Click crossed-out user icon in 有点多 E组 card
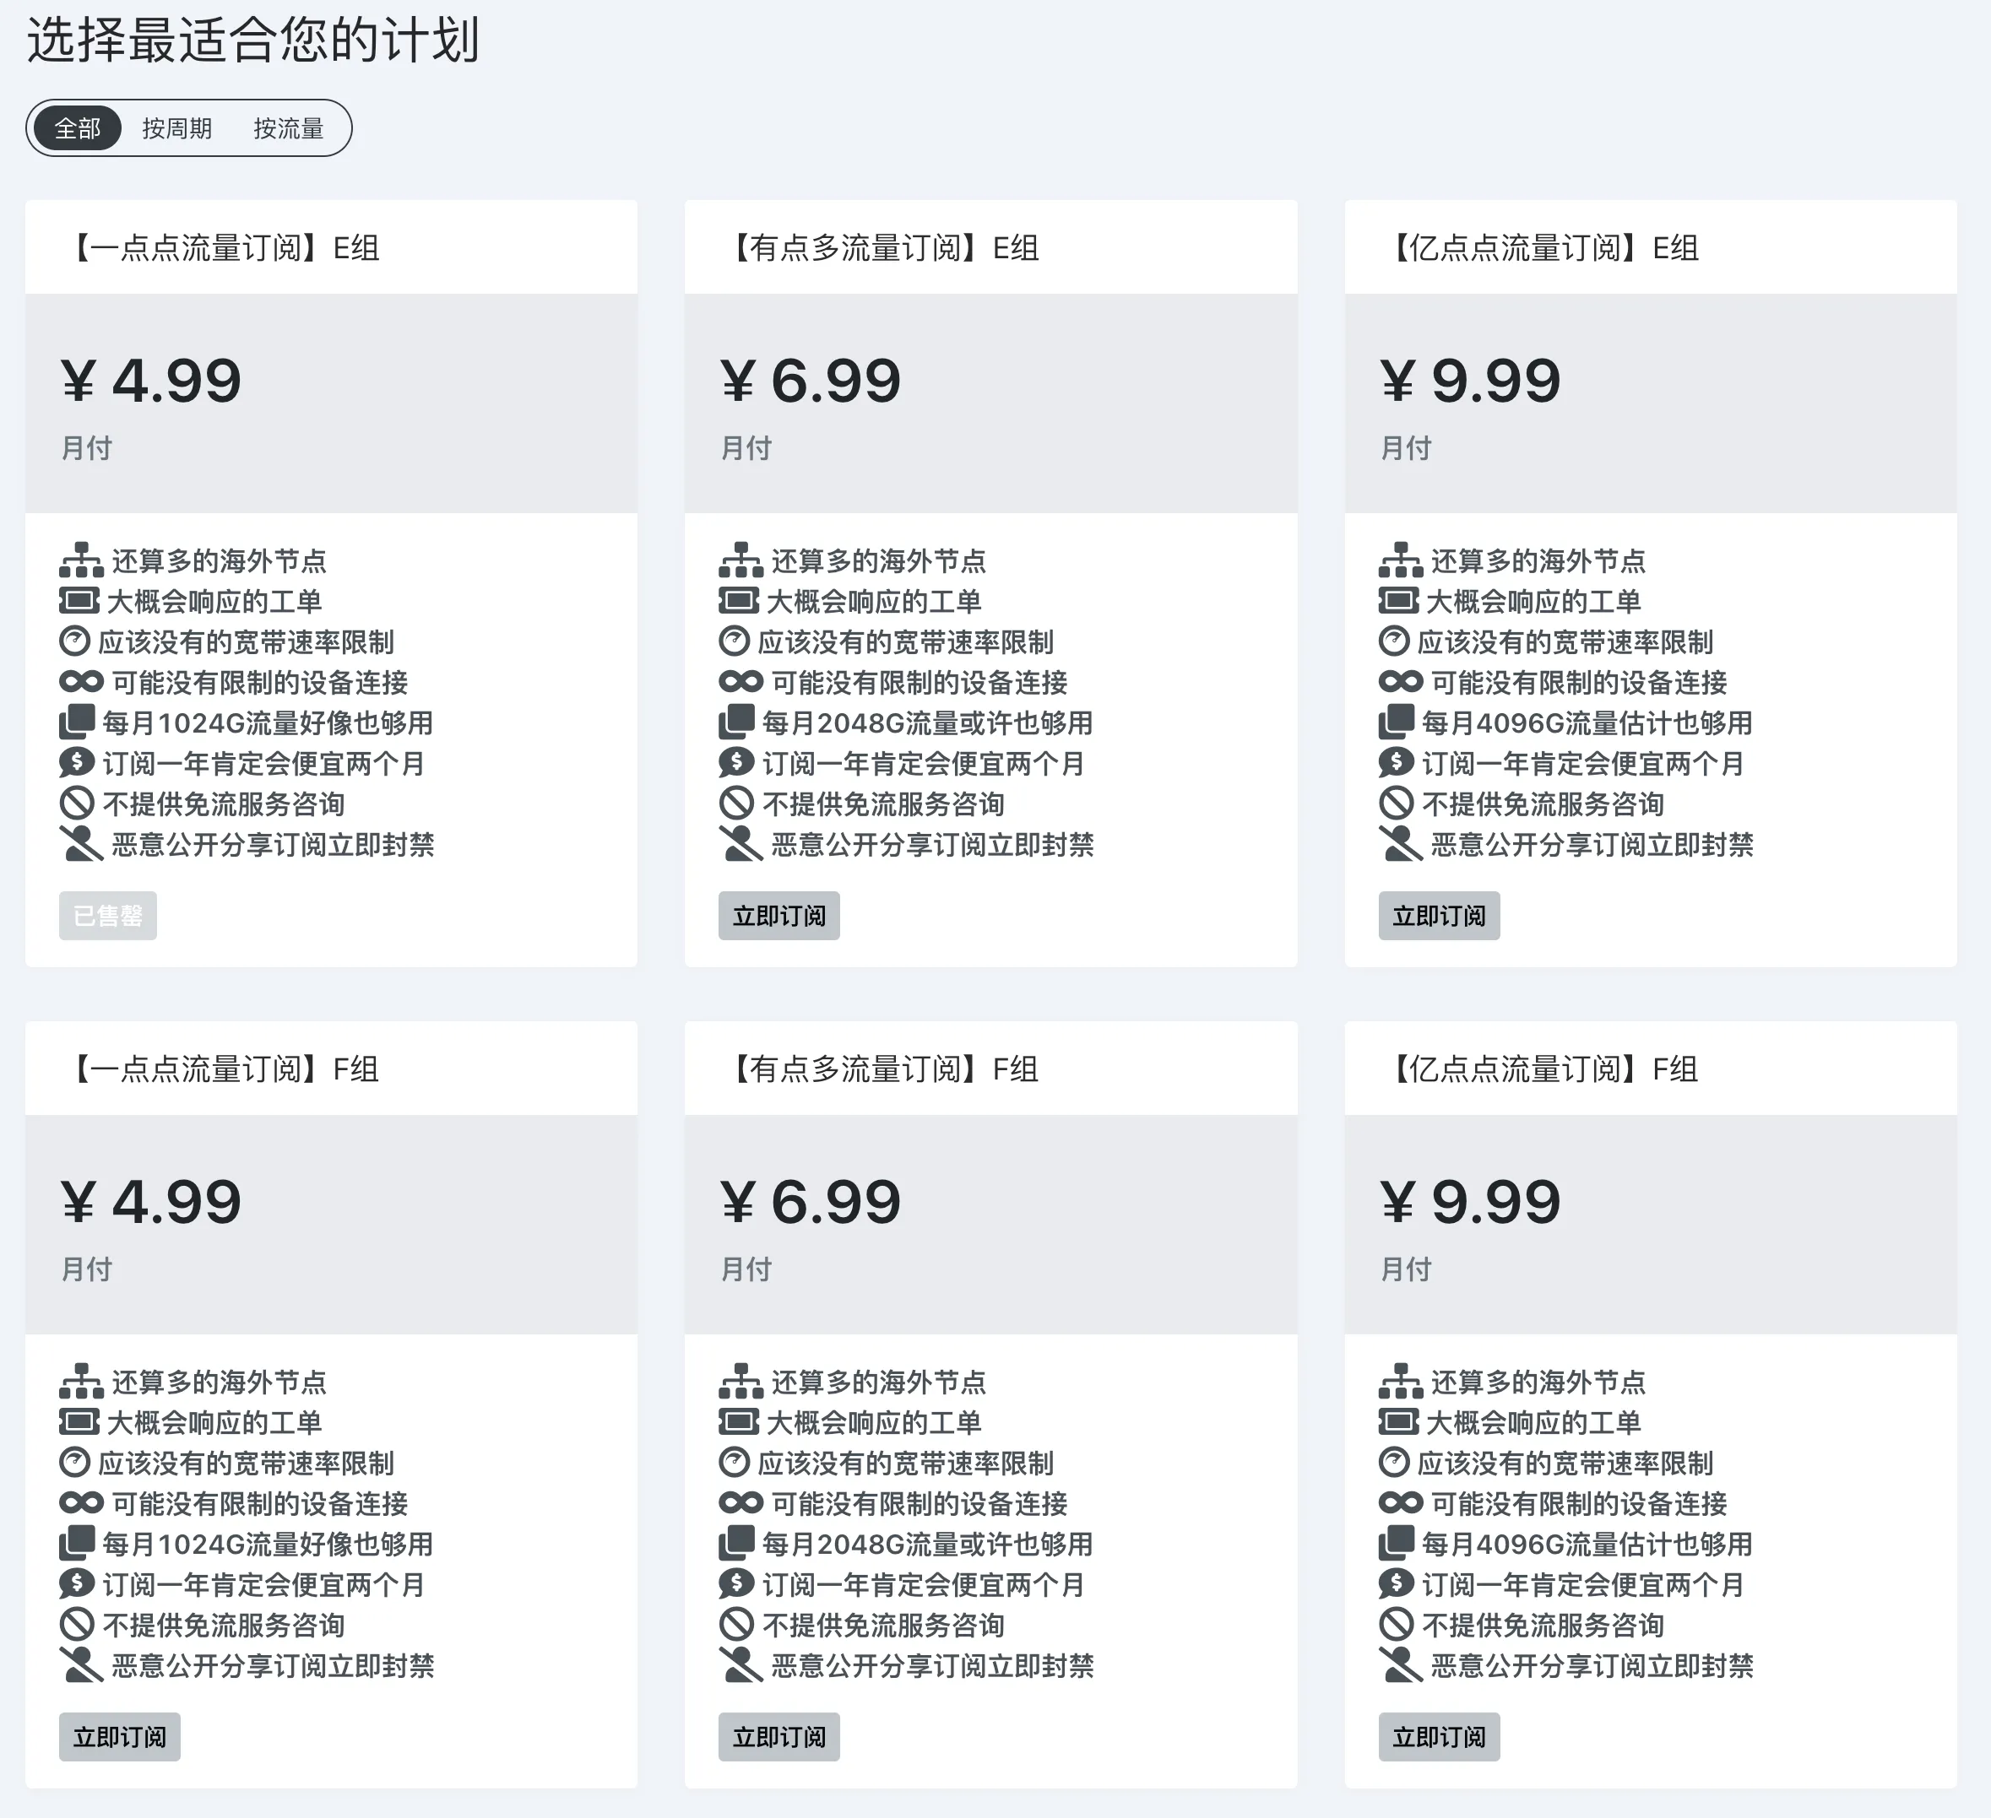Image resolution: width=1991 pixels, height=1818 pixels. pos(741,844)
